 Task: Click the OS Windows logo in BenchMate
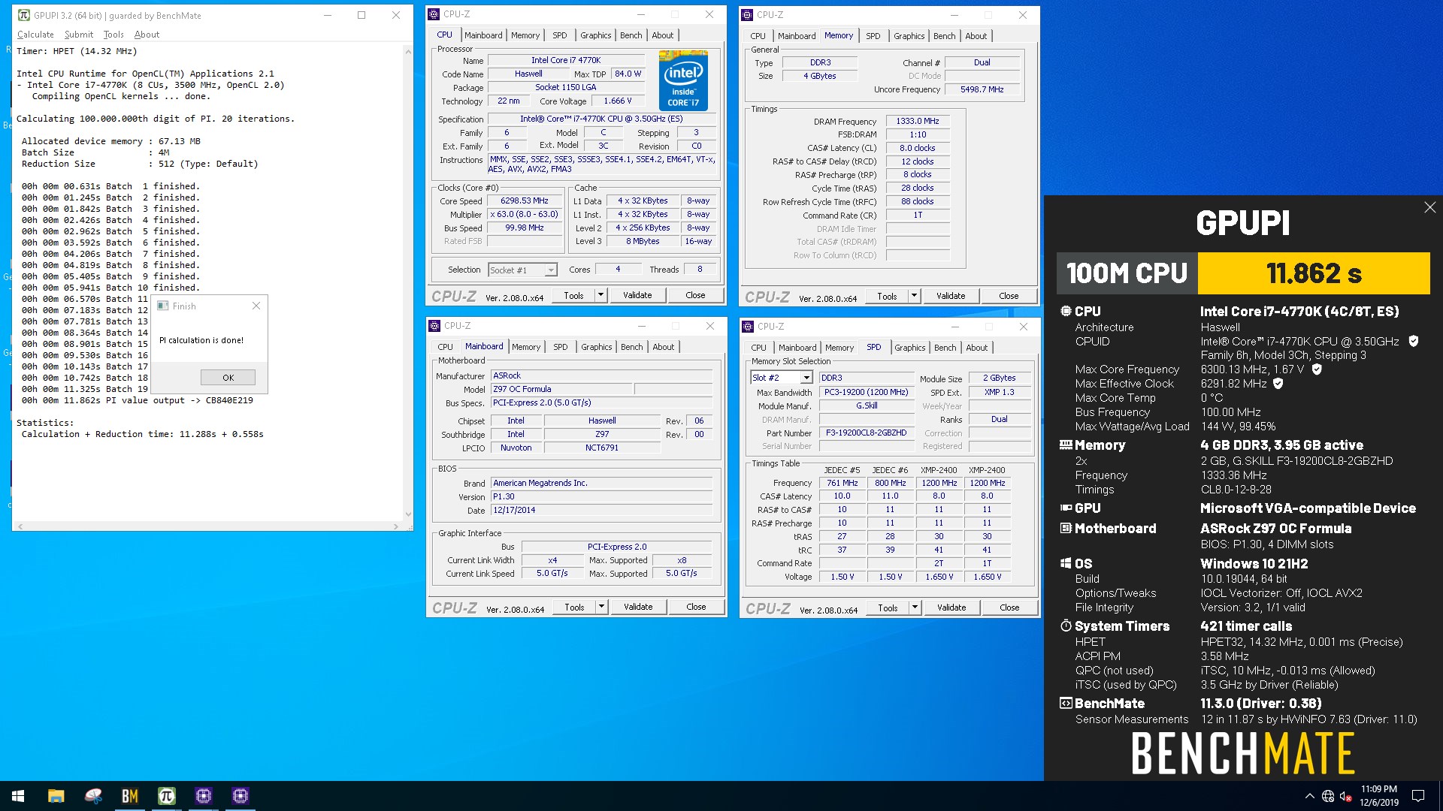click(x=1066, y=563)
